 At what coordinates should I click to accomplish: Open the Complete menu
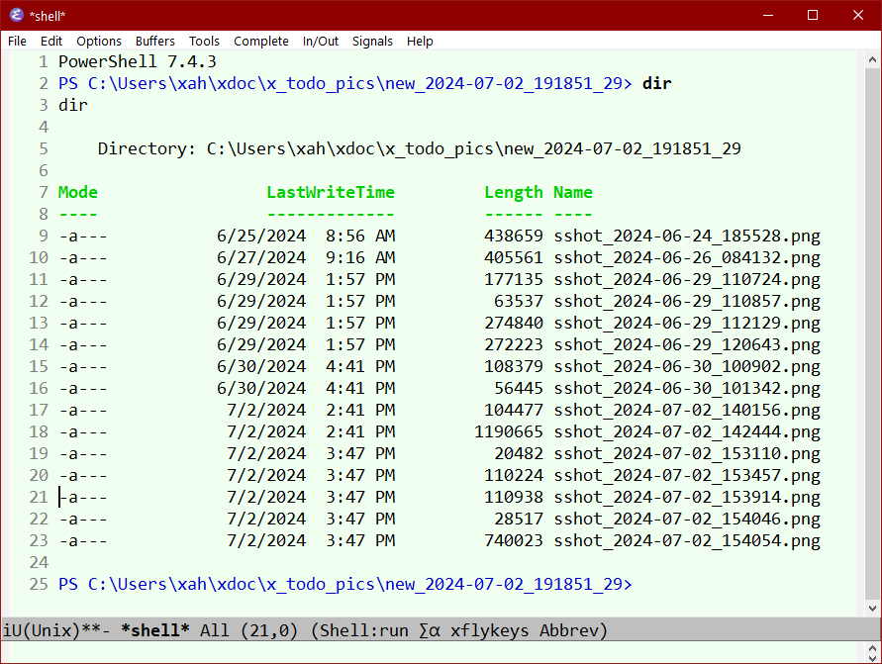tap(261, 41)
